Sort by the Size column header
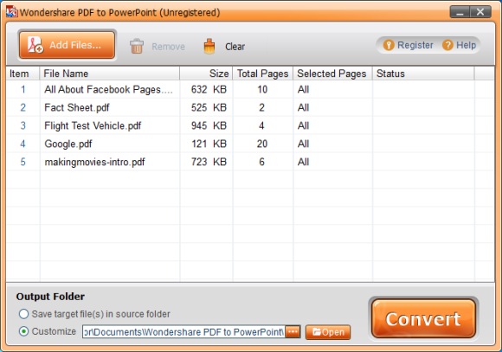The width and height of the screenshot is (502, 352). point(206,74)
